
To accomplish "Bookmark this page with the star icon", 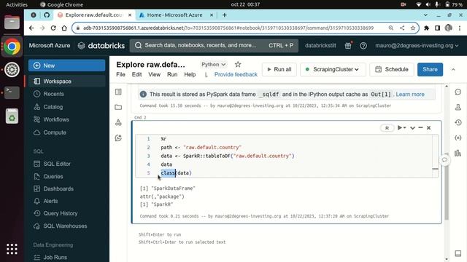I will (413, 28).
